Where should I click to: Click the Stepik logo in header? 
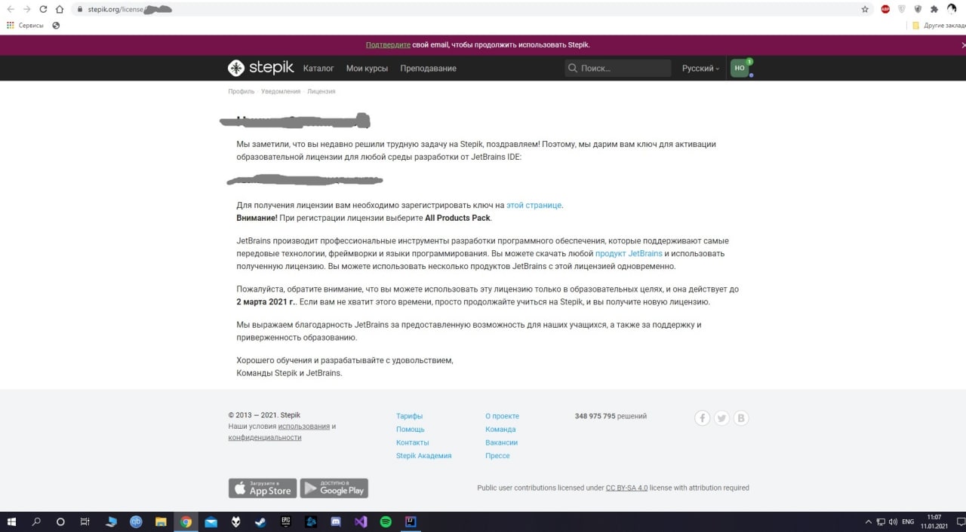click(260, 68)
